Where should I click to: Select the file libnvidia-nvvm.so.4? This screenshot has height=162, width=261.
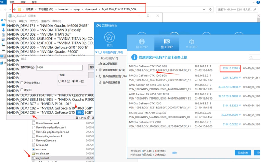48,123
